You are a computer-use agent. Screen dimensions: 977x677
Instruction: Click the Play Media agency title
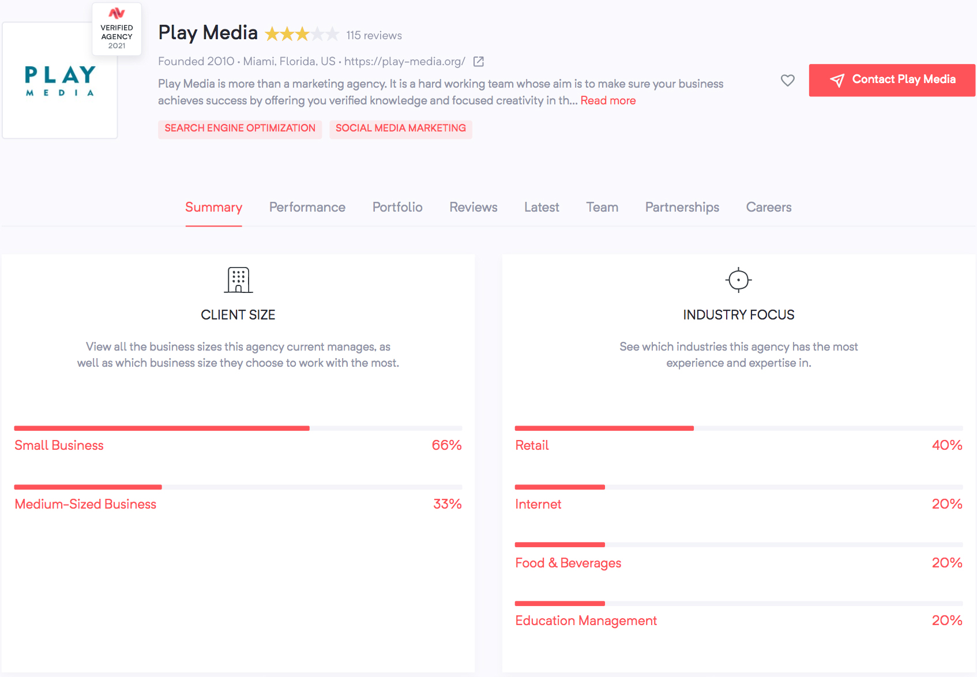click(208, 33)
